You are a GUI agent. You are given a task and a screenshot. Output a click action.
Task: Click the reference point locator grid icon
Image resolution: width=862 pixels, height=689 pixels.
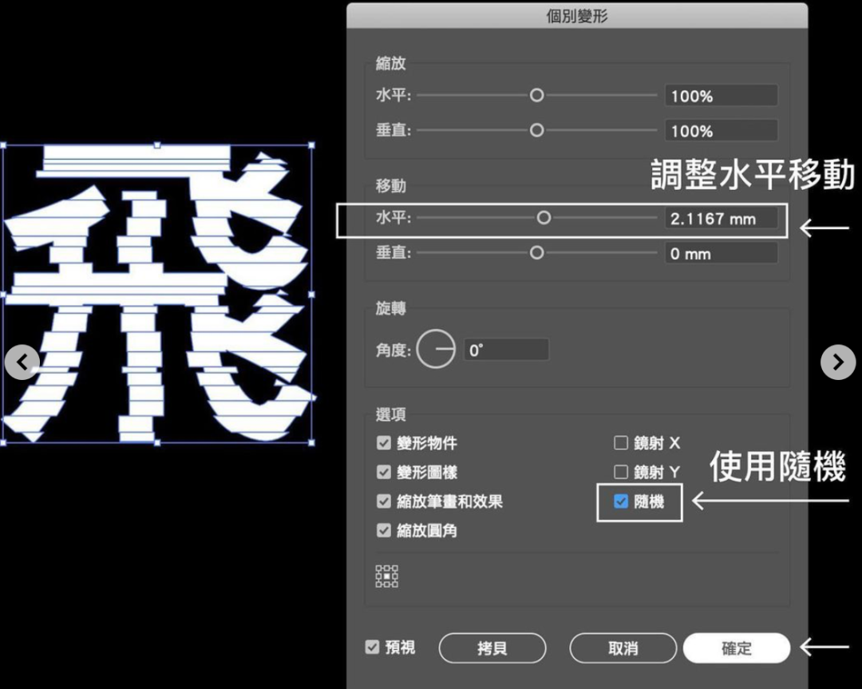point(387,576)
